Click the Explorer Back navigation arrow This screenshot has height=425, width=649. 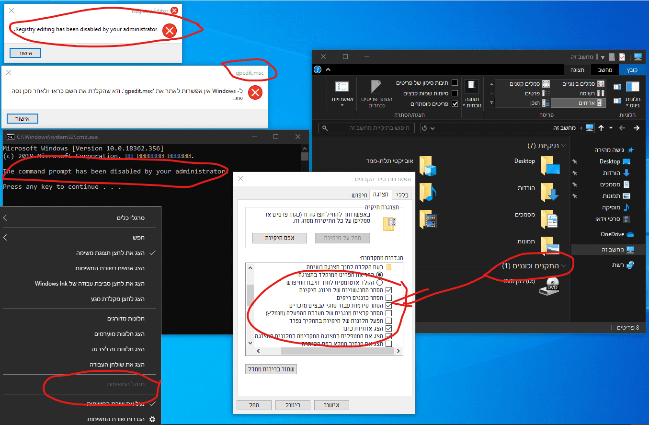(636, 128)
